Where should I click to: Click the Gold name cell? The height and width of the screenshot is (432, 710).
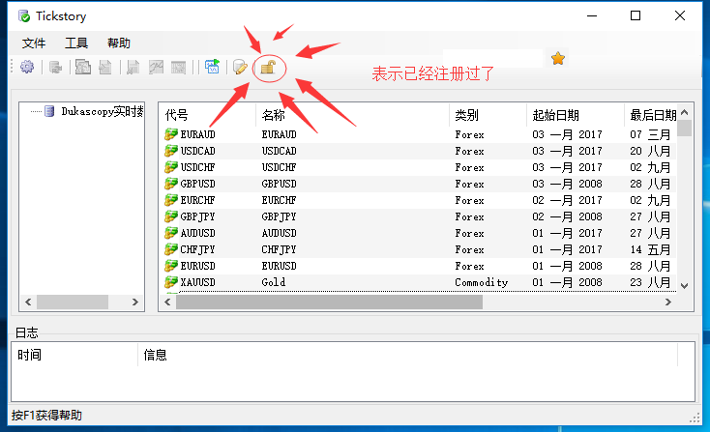pos(274,282)
